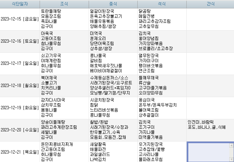This screenshot has height=162, width=234.
Task: Click the 석식 column header
Action: (162, 4)
